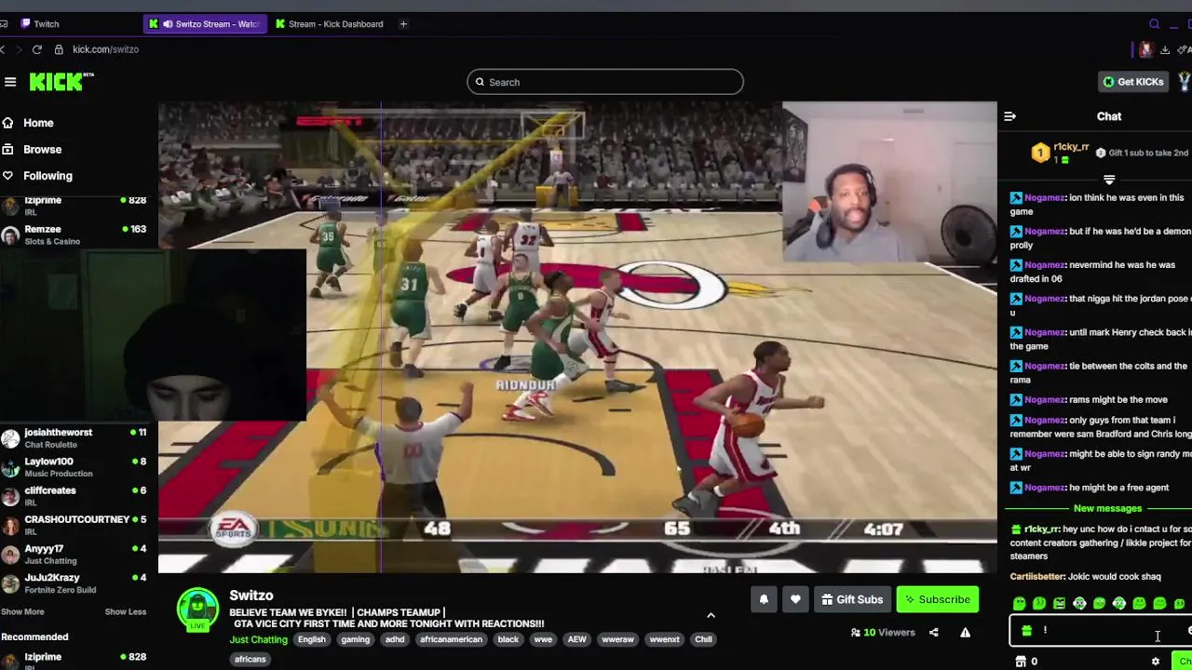Open Laylow100 Music Production channel
This screenshot has height=670, width=1192.
(x=74, y=467)
